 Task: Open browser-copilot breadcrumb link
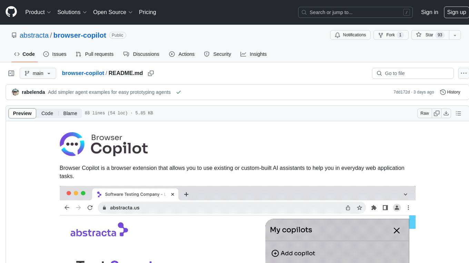pyautogui.click(x=83, y=73)
